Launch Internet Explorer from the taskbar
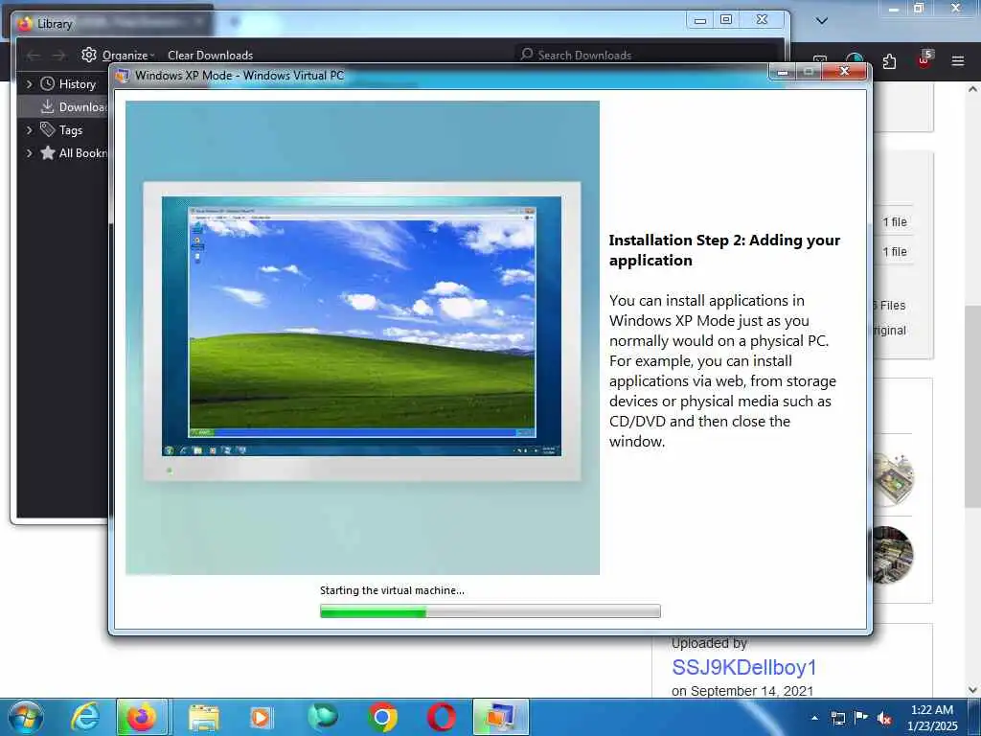This screenshot has height=736, width=981. 84,717
